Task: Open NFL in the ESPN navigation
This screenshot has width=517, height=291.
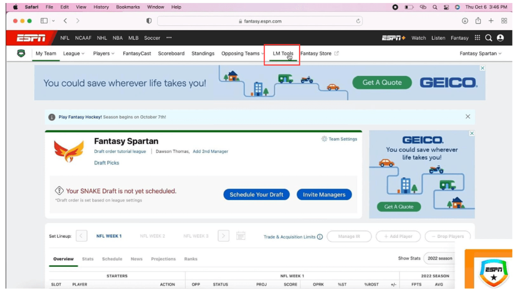Action: coord(65,38)
